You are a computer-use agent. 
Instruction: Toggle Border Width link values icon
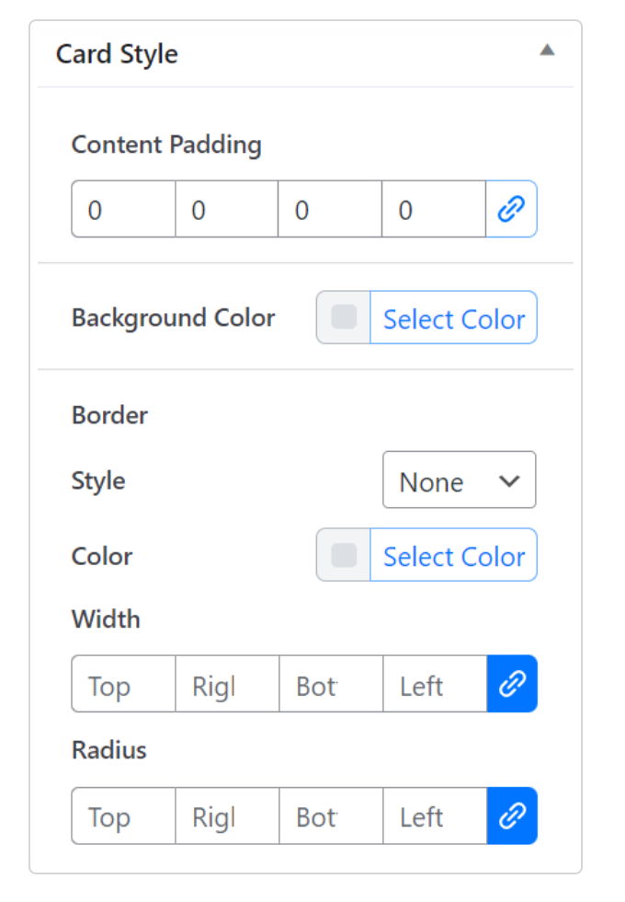click(x=511, y=684)
